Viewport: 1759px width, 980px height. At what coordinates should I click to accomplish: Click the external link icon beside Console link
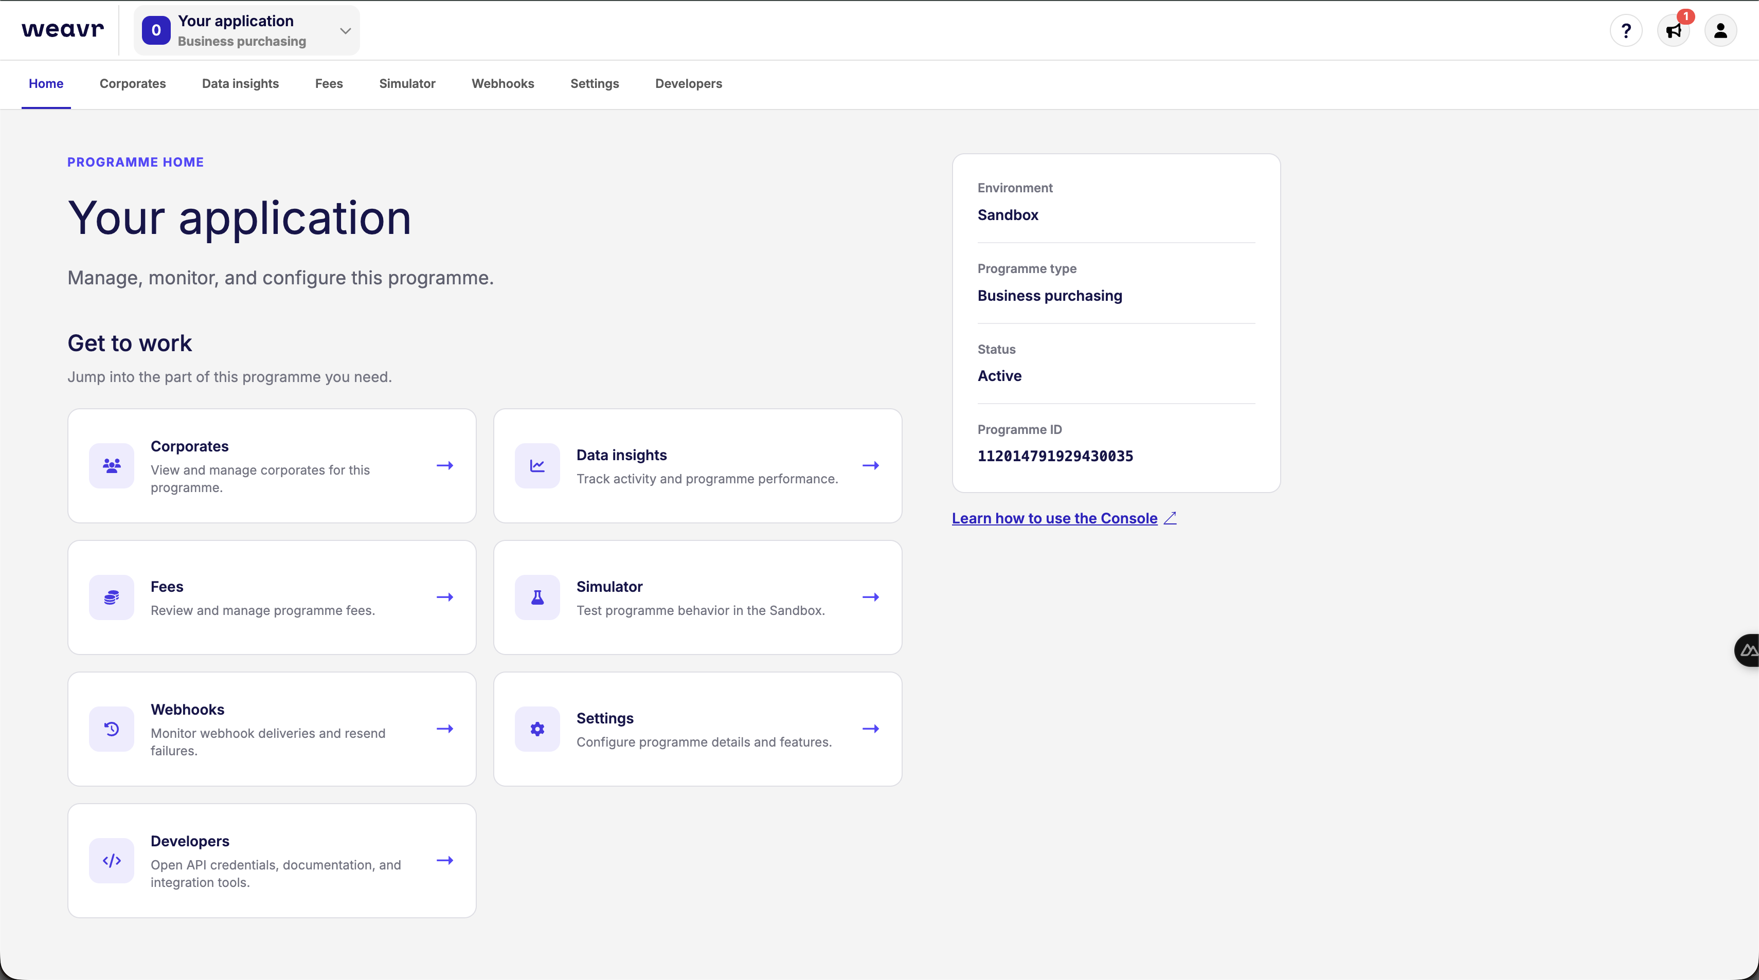1170,518
